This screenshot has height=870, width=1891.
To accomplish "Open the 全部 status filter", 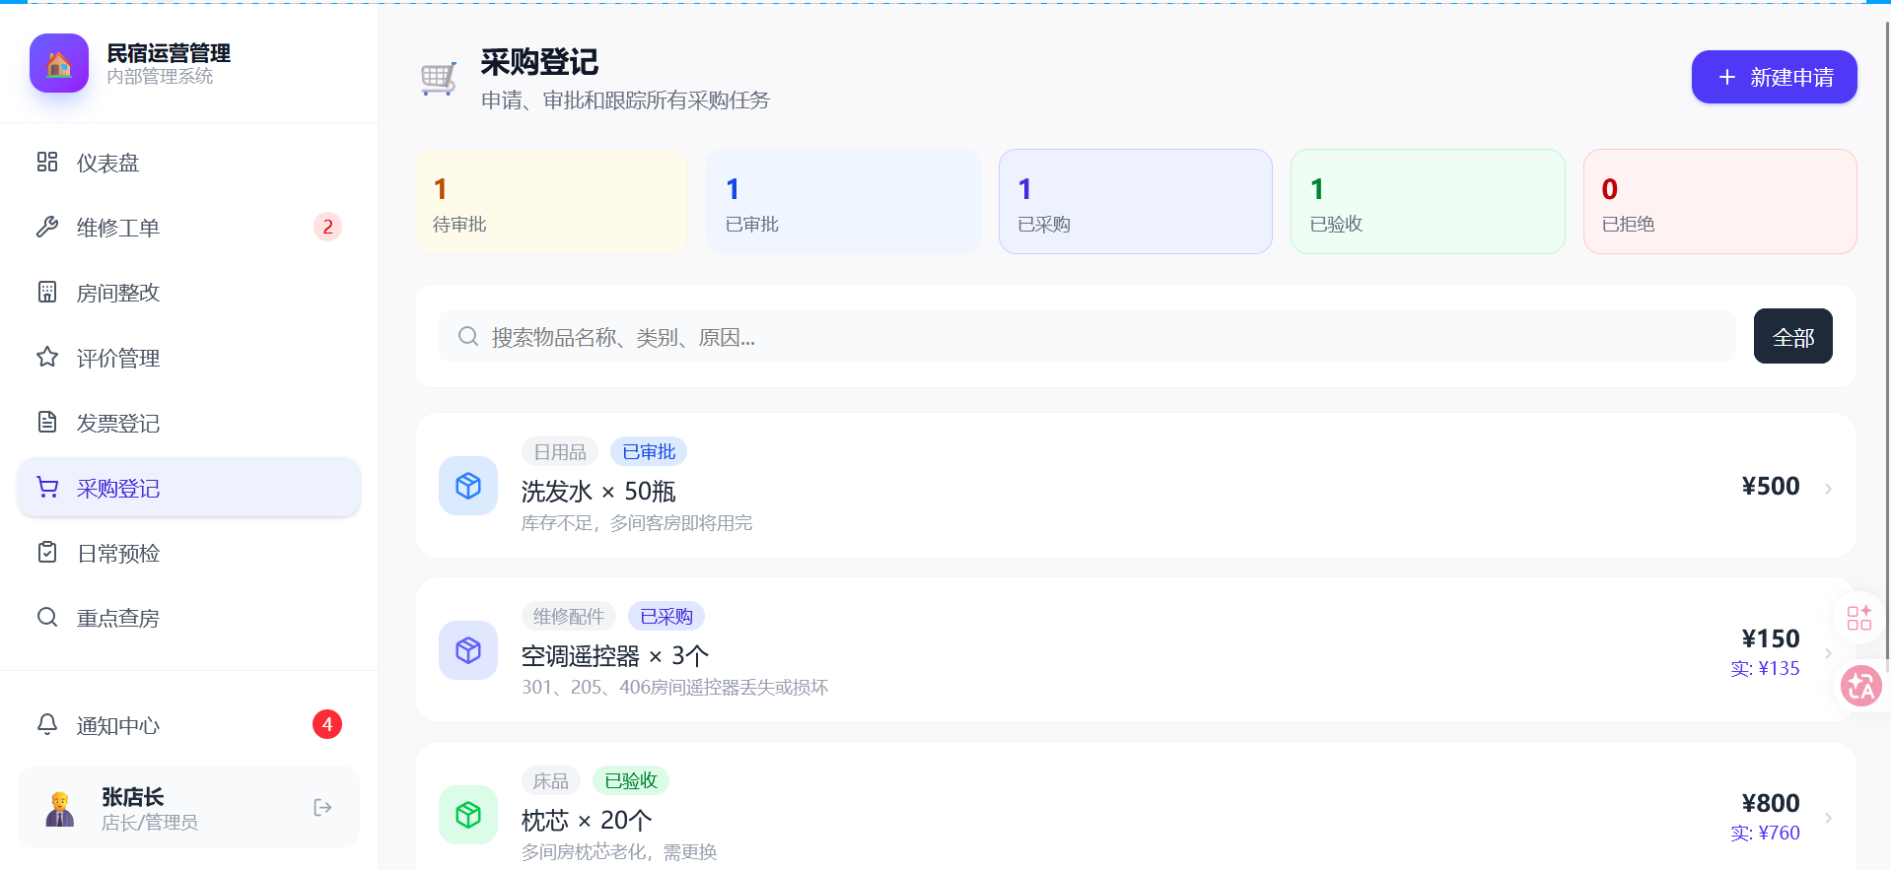I will coord(1792,336).
